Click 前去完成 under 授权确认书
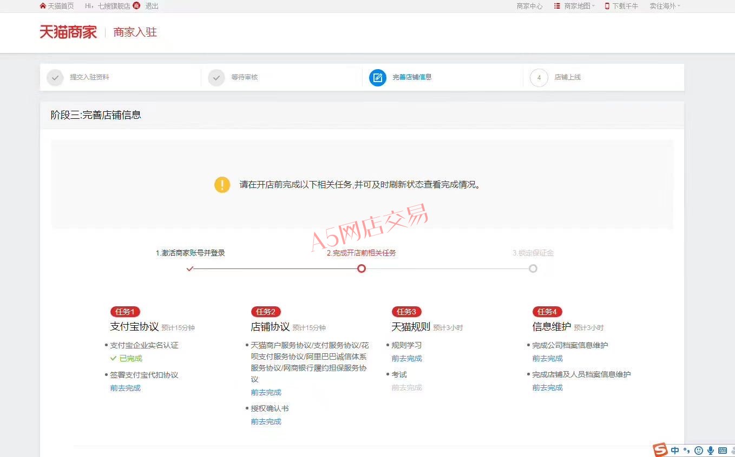This screenshot has height=457, width=735. coord(266,421)
